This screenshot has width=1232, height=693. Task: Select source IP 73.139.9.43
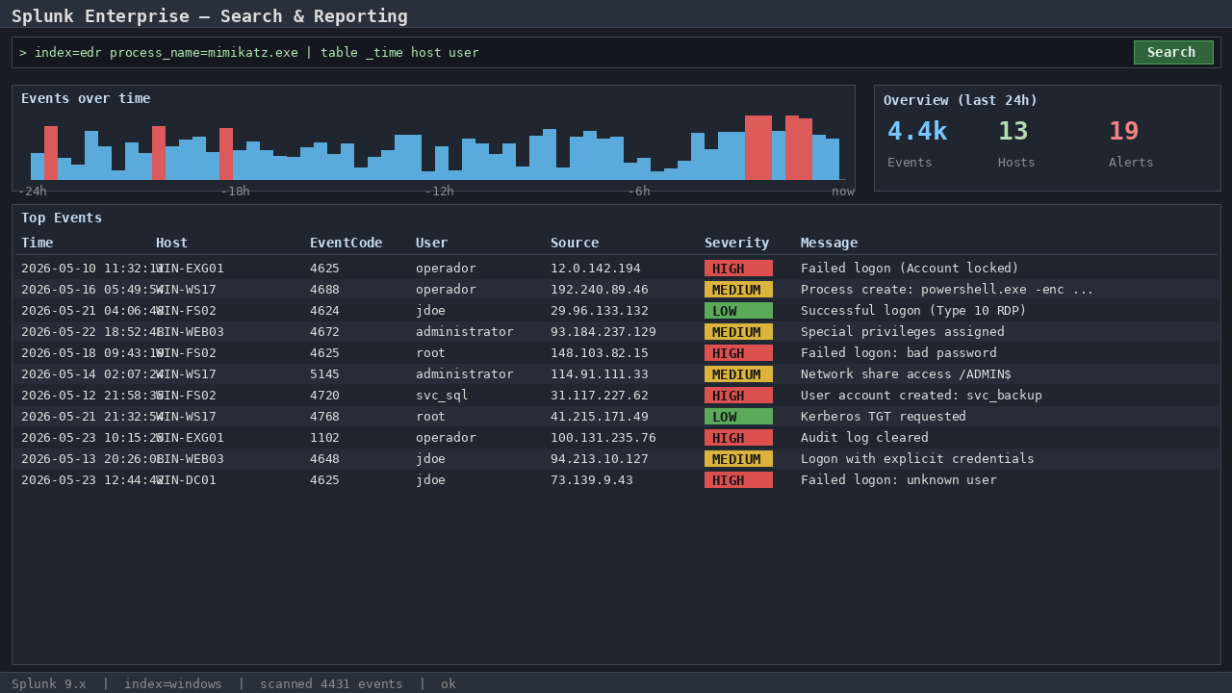coord(592,480)
